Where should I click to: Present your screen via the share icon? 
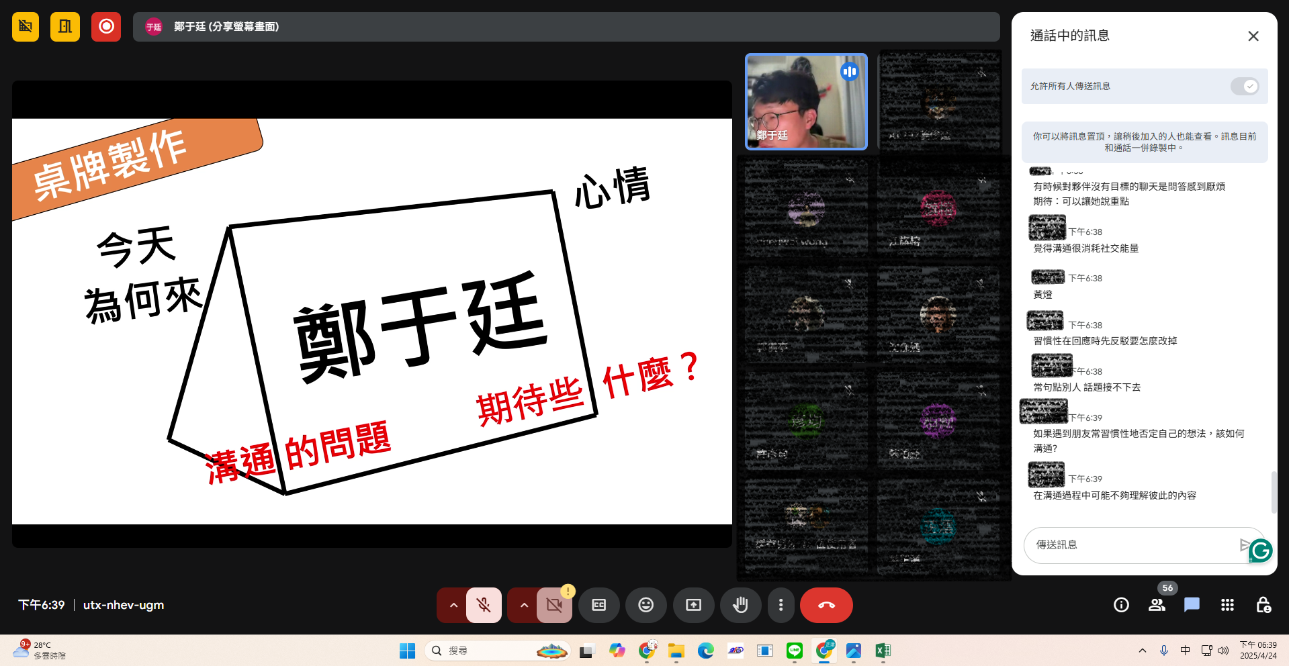(x=693, y=605)
